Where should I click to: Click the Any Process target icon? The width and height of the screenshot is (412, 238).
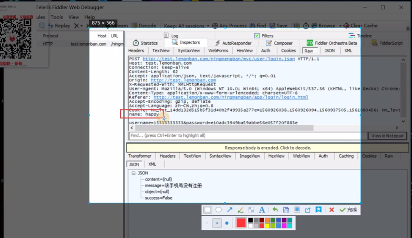[x=215, y=26]
